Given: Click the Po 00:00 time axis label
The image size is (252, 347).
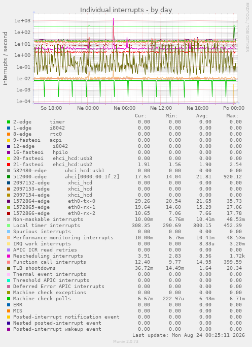Looking at the screenshot, I should coord(234,108).
